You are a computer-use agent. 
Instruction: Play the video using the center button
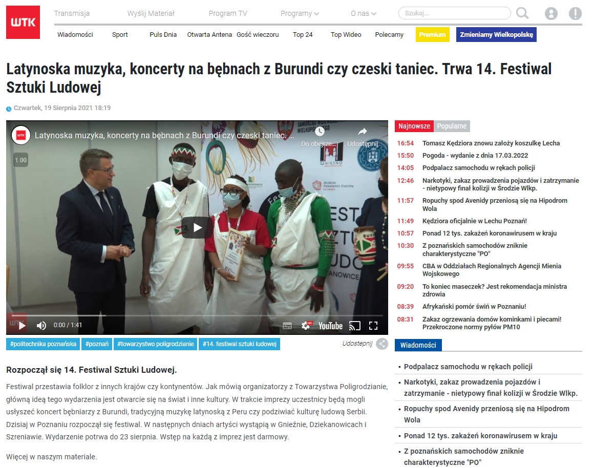[x=197, y=227]
